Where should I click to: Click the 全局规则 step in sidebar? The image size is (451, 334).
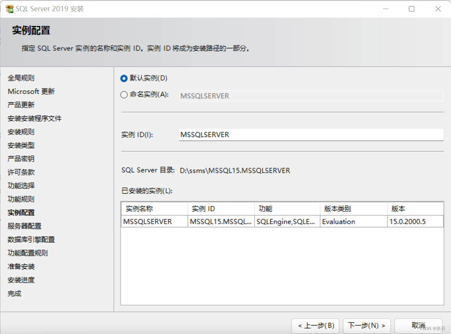[21, 78]
